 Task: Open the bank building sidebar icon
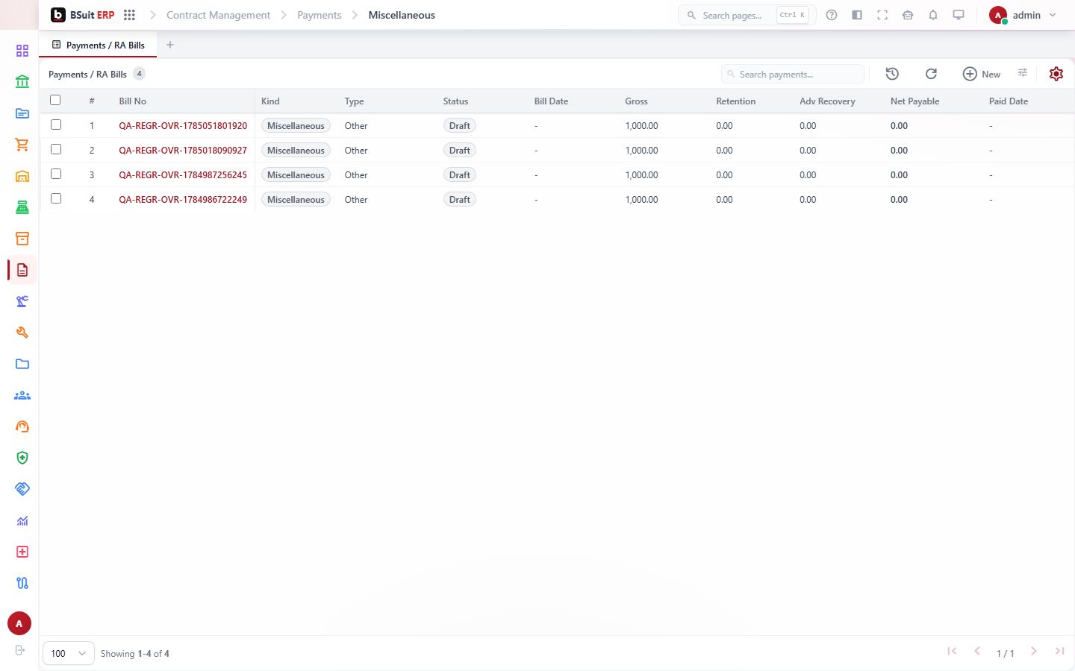(22, 82)
